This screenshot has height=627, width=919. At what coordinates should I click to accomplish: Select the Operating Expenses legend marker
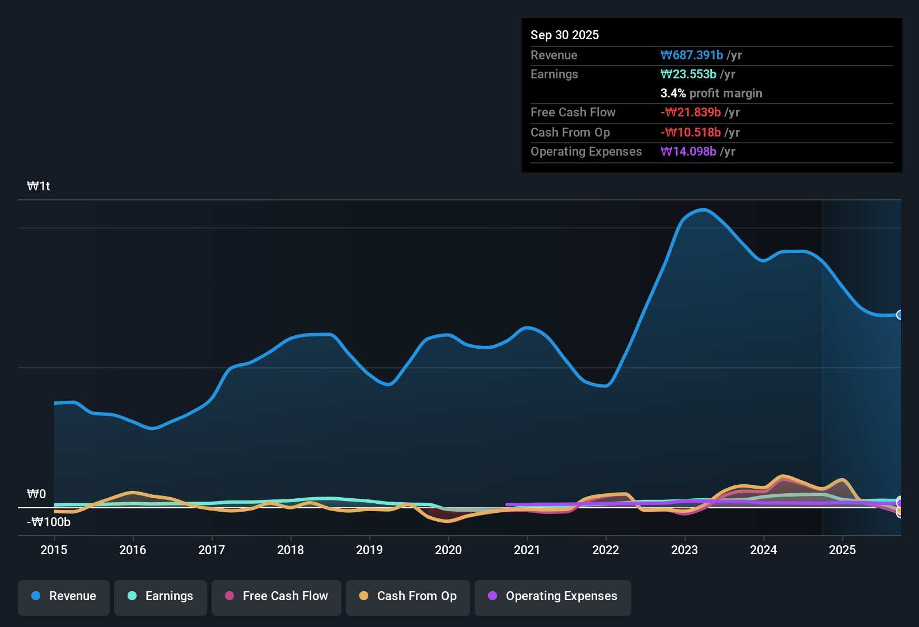491,596
